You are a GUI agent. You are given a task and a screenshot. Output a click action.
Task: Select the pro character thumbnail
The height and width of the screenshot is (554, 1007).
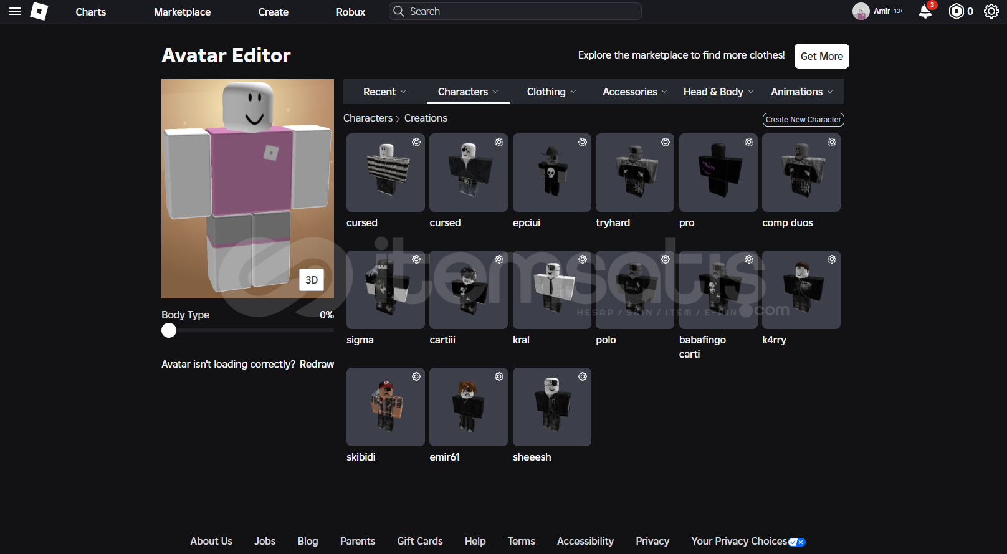pos(718,173)
